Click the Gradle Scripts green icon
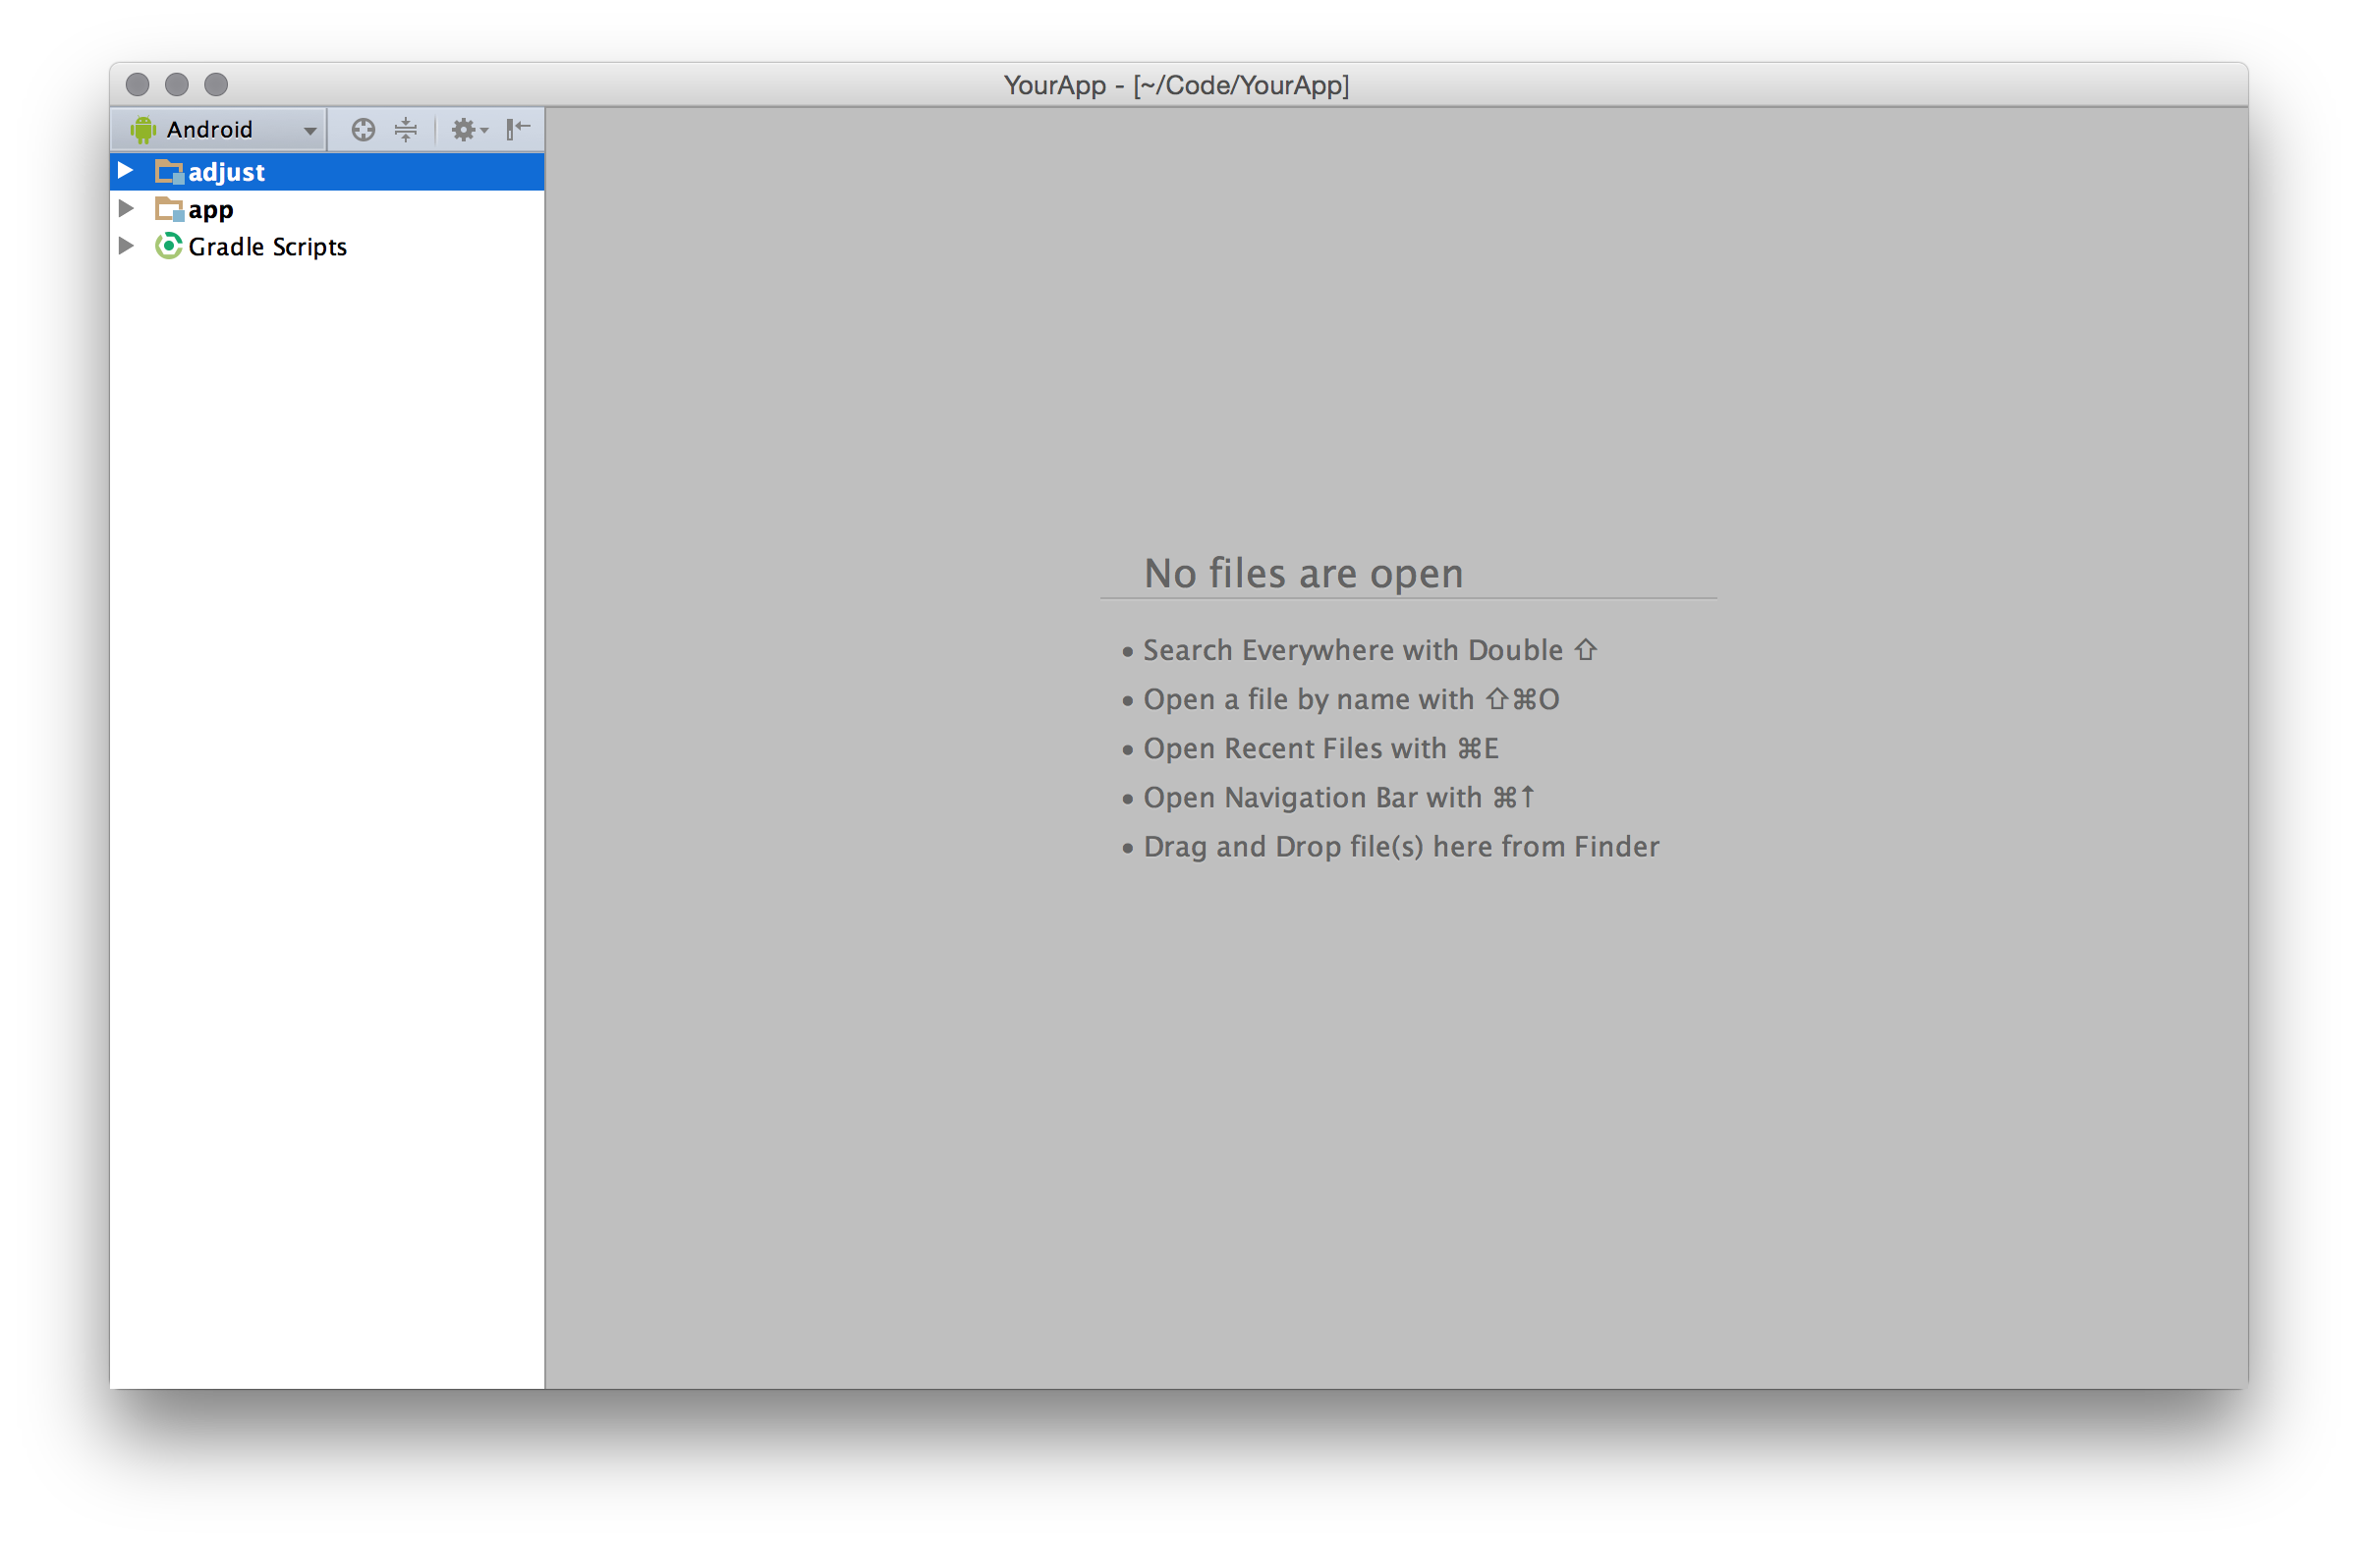2358x1546 pixels. point(169,247)
